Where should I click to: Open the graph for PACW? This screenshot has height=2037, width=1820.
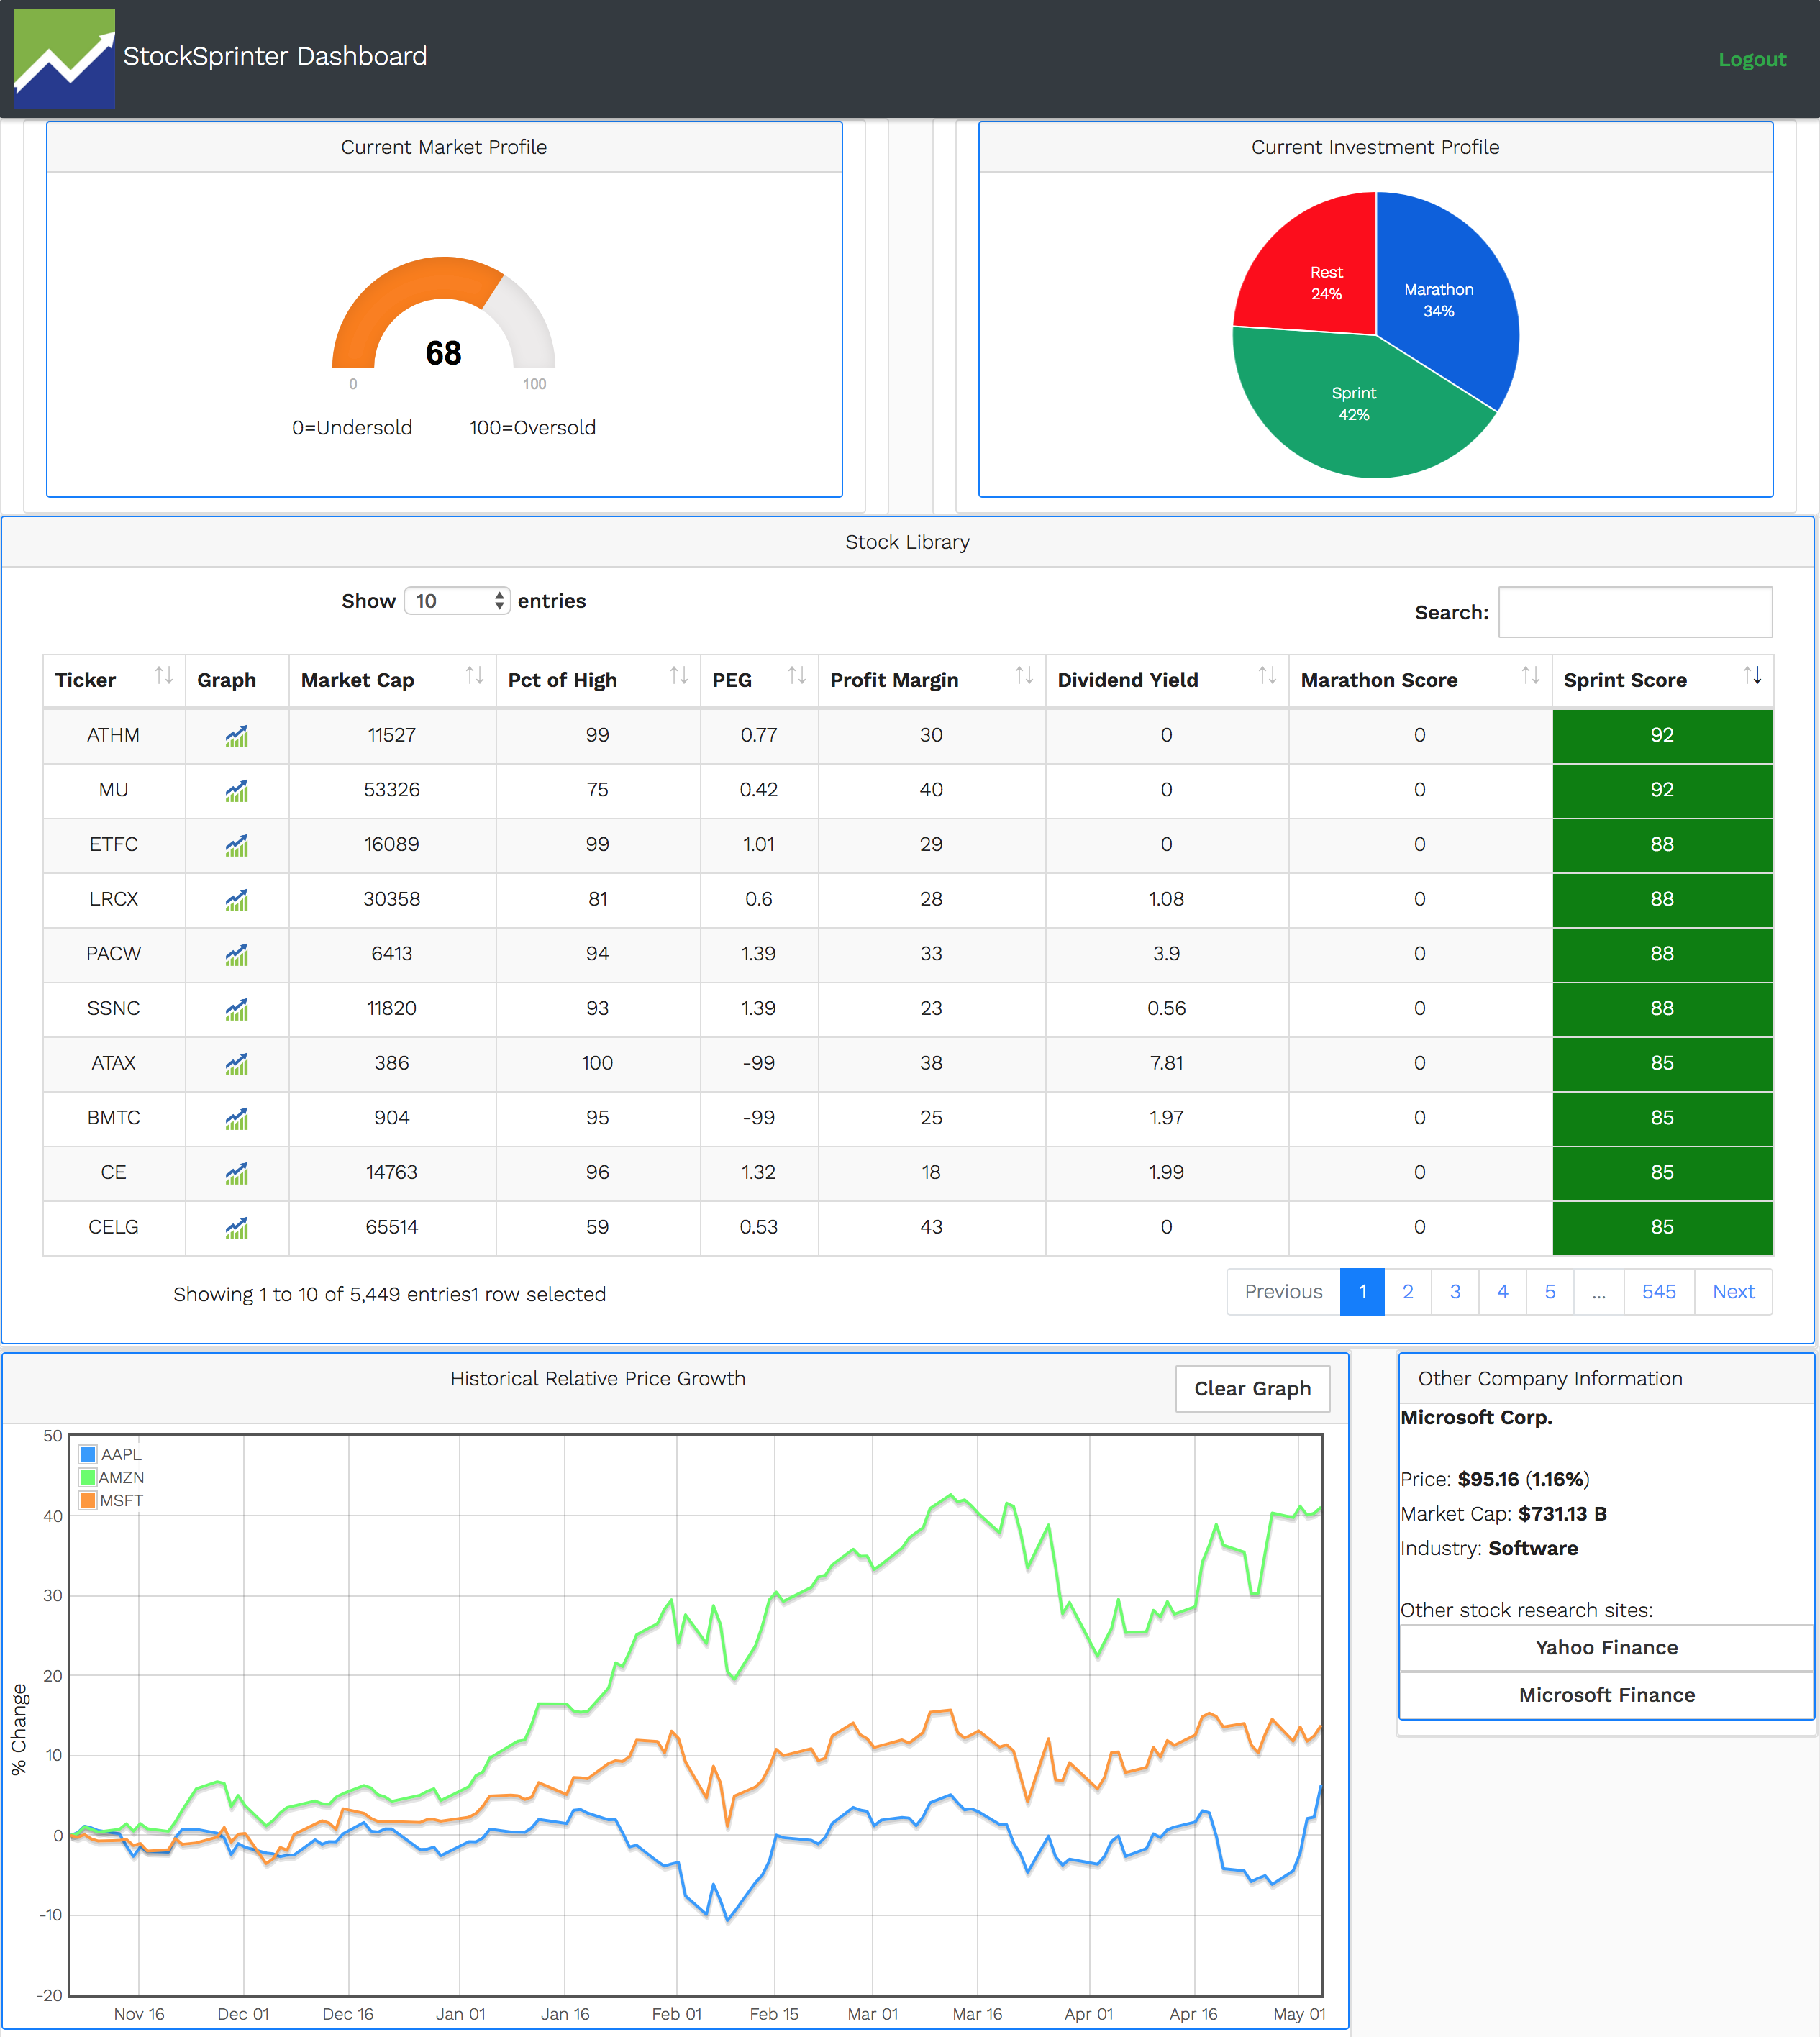pyautogui.click(x=236, y=954)
